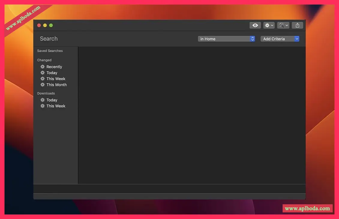The image size is (339, 219).
Task: Close the window using red button
Action: pos(39,25)
